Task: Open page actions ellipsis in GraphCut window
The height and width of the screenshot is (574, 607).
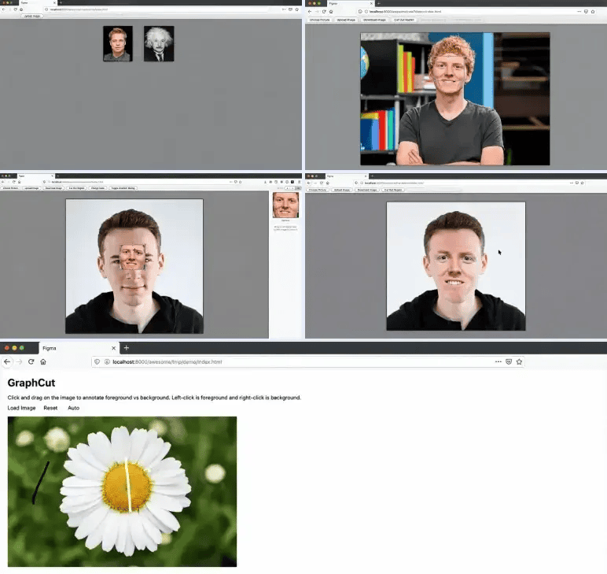Action: pyautogui.click(x=498, y=361)
